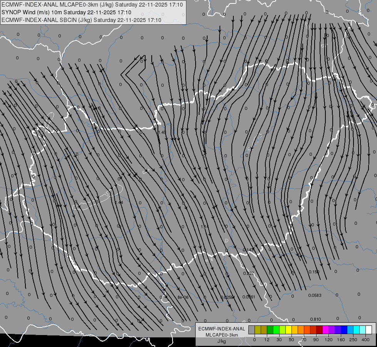The height and width of the screenshot is (347, 377).
Task: Click the MLCAPE0-3km title line at top
Action: coord(92,5)
